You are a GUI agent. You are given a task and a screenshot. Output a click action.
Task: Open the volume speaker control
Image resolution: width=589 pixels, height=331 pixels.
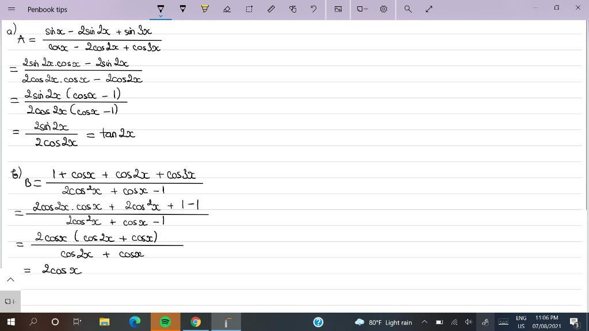tap(468, 322)
